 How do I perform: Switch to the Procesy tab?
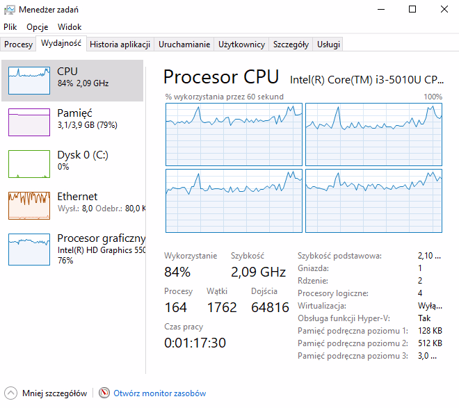(18, 44)
